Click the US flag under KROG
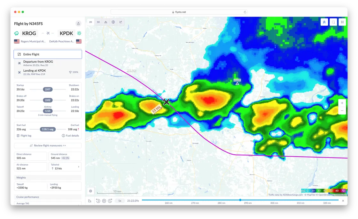 coord(17,41)
